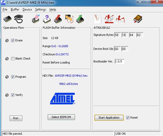Click the second Device Boot Ids field
The height and width of the screenshot is (136, 163).
click(125, 49)
